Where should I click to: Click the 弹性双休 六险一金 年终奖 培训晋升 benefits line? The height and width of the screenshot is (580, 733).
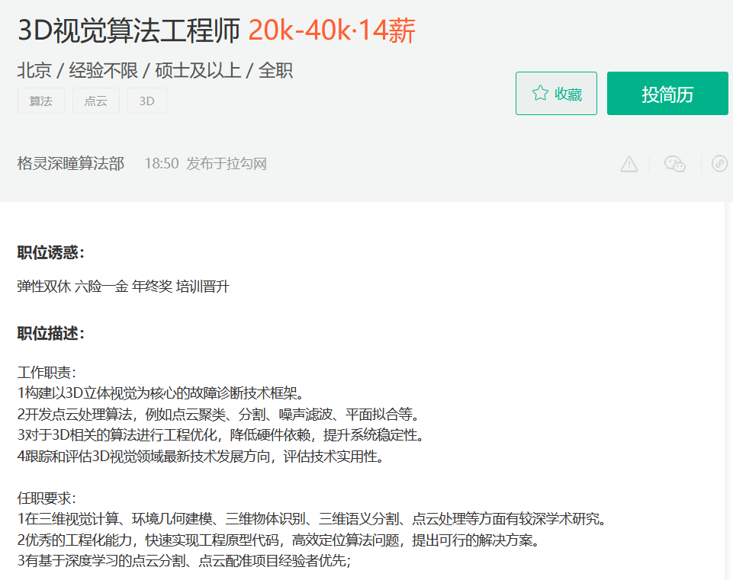click(124, 287)
